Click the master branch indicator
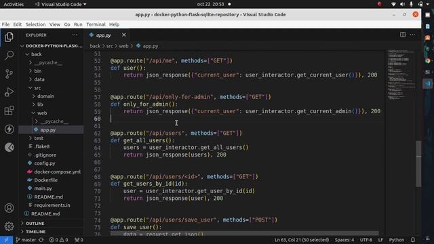Screen dimensions: 434x244 click(26, 240)
